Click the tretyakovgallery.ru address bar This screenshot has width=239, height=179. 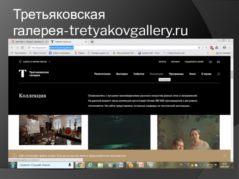coord(114,48)
